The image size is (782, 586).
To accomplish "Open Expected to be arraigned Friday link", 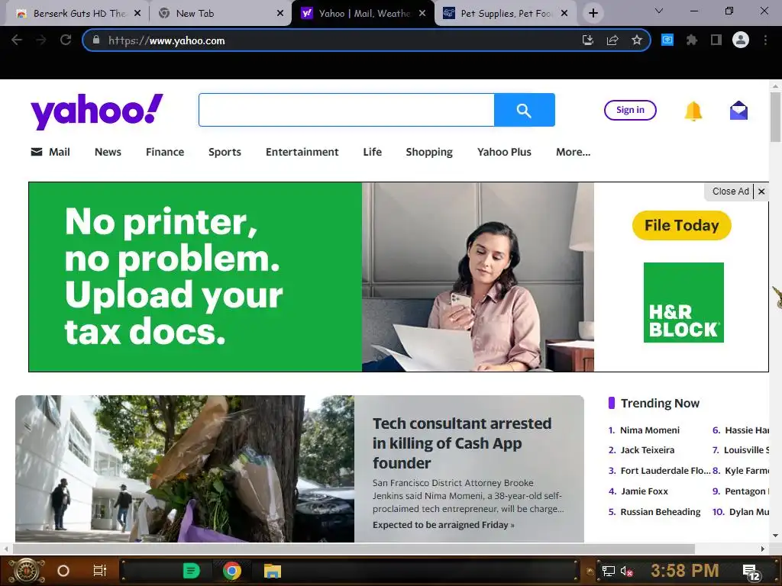I will click(444, 525).
